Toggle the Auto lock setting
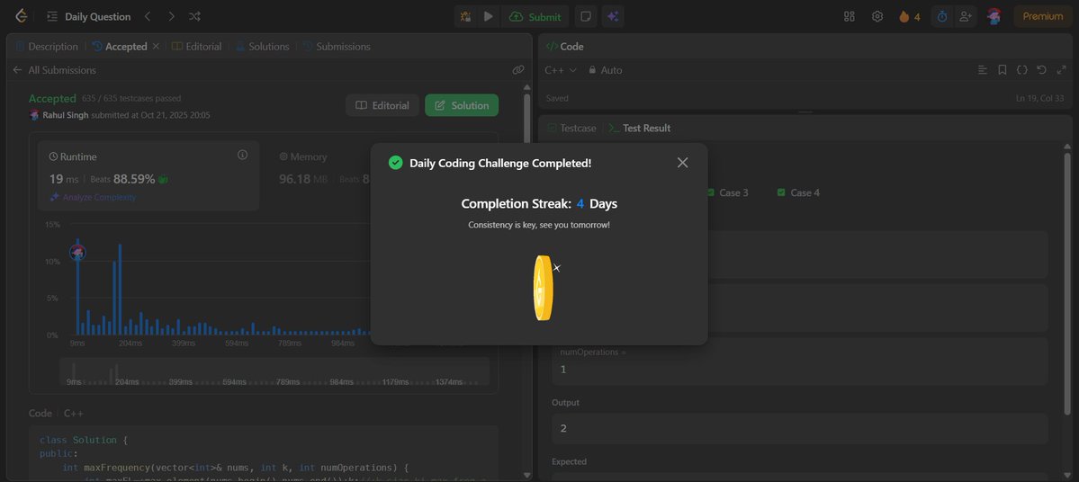Image resolution: width=1079 pixels, height=482 pixels. [605, 70]
